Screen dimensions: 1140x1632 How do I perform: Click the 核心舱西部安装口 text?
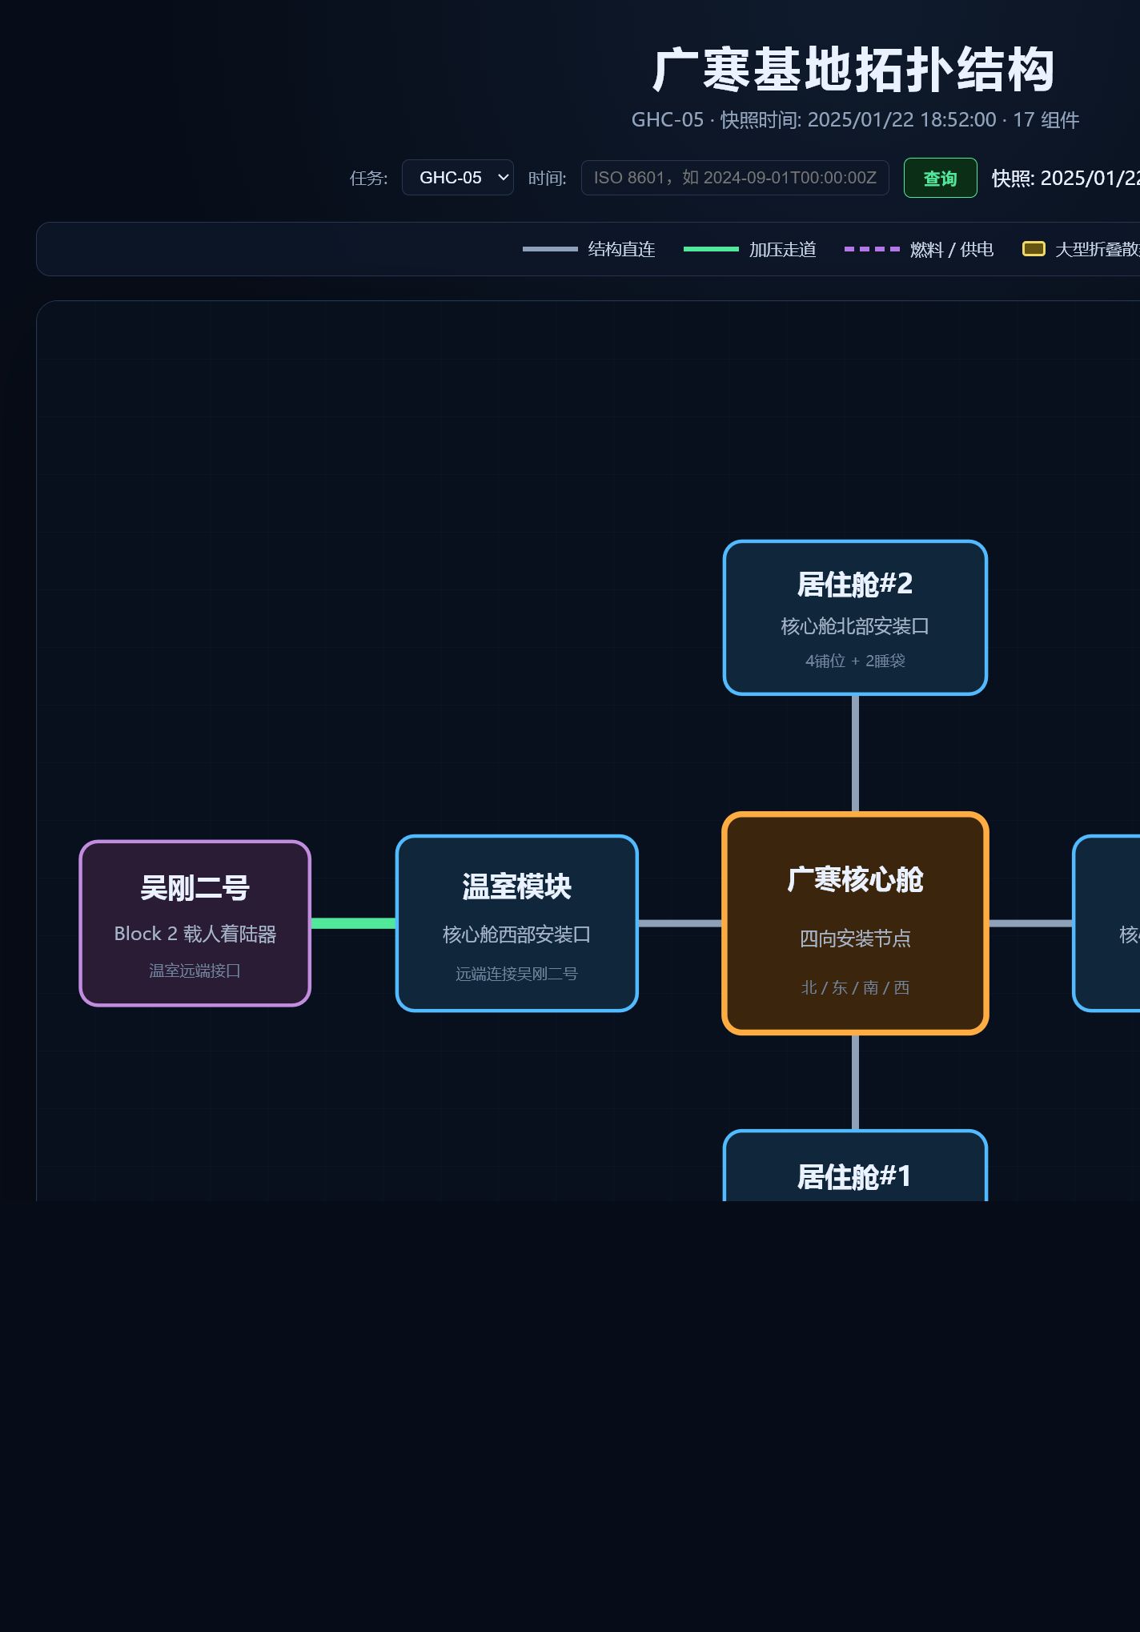517,935
